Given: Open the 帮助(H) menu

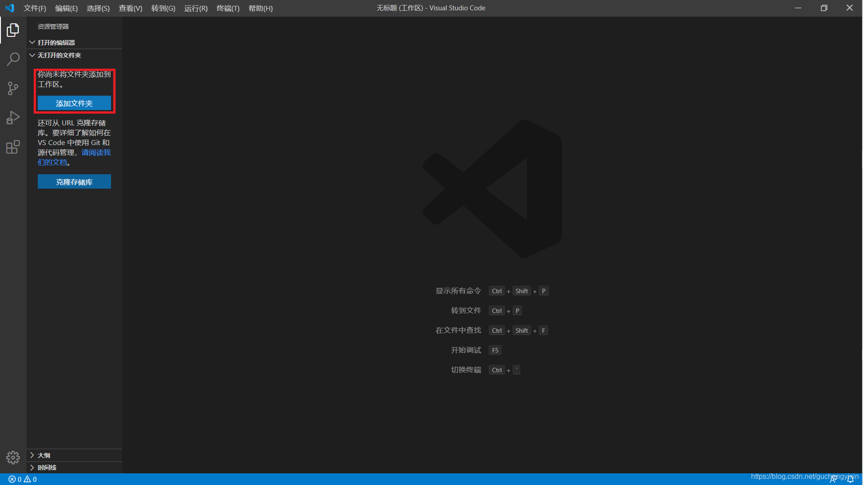Looking at the screenshot, I should tap(261, 8).
